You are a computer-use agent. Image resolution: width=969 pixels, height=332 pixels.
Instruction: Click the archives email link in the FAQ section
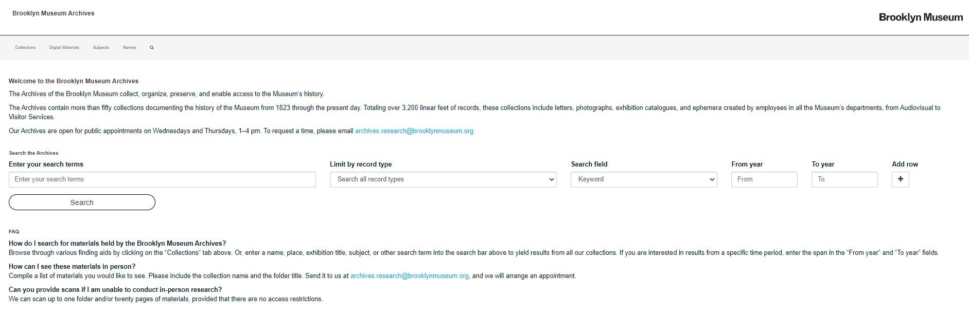(409, 276)
